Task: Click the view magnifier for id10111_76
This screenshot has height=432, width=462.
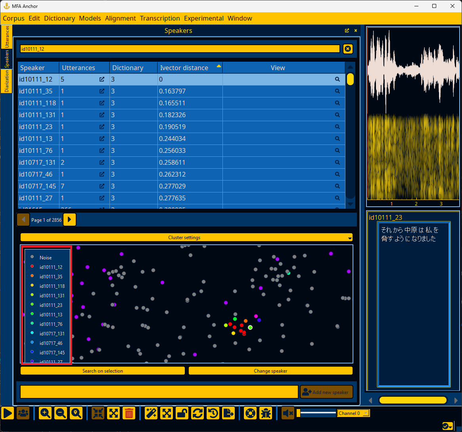Action: pyautogui.click(x=337, y=151)
